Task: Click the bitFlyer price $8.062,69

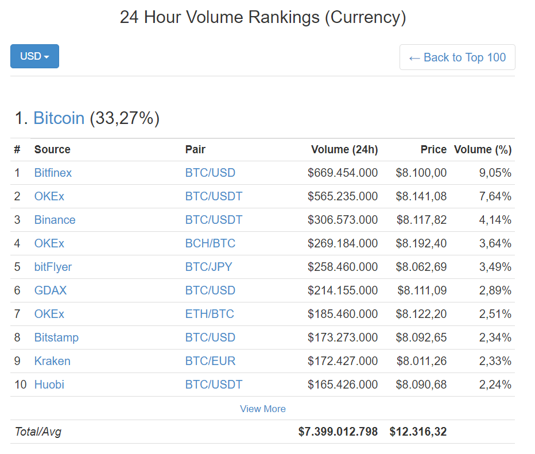Action: pyautogui.click(x=421, y=267)
